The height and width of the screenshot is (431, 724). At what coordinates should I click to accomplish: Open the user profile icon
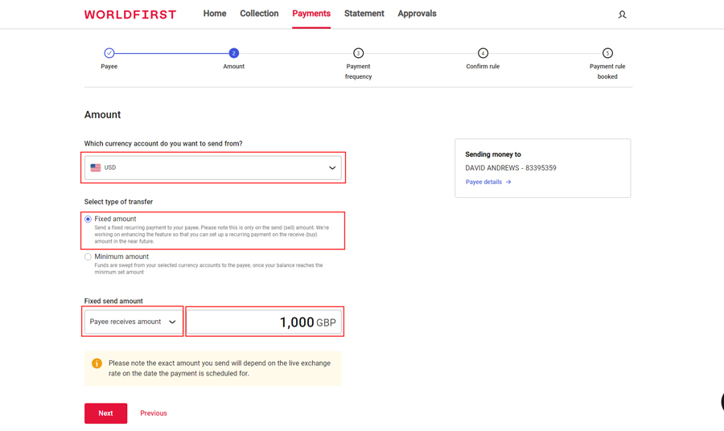pyautogui.click(x=622, y=14)
